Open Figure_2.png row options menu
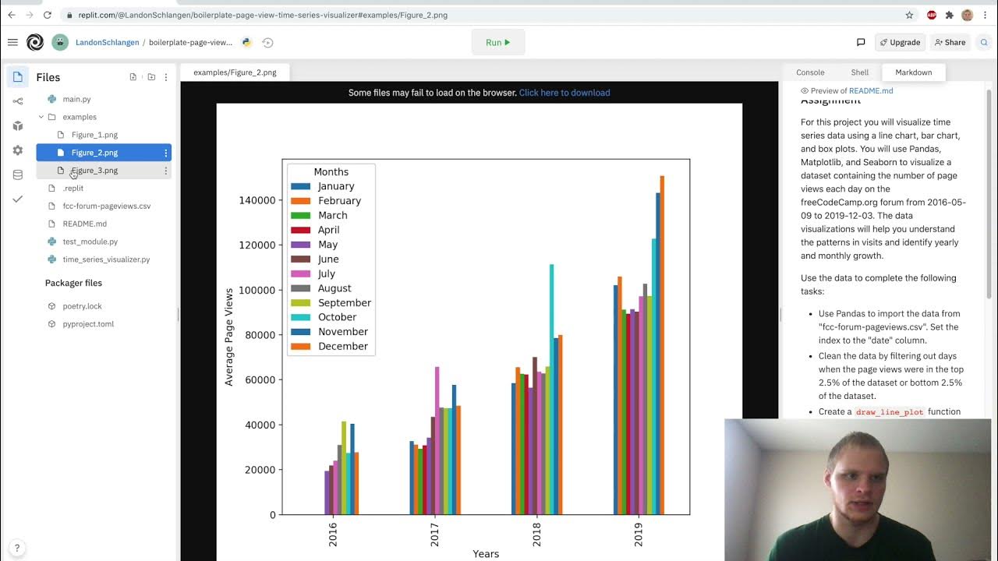The image size is (998, 561). pos(165,153)
